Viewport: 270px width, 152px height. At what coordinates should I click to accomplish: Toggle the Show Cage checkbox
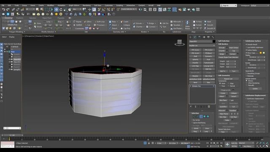click(x=246, y=53)
